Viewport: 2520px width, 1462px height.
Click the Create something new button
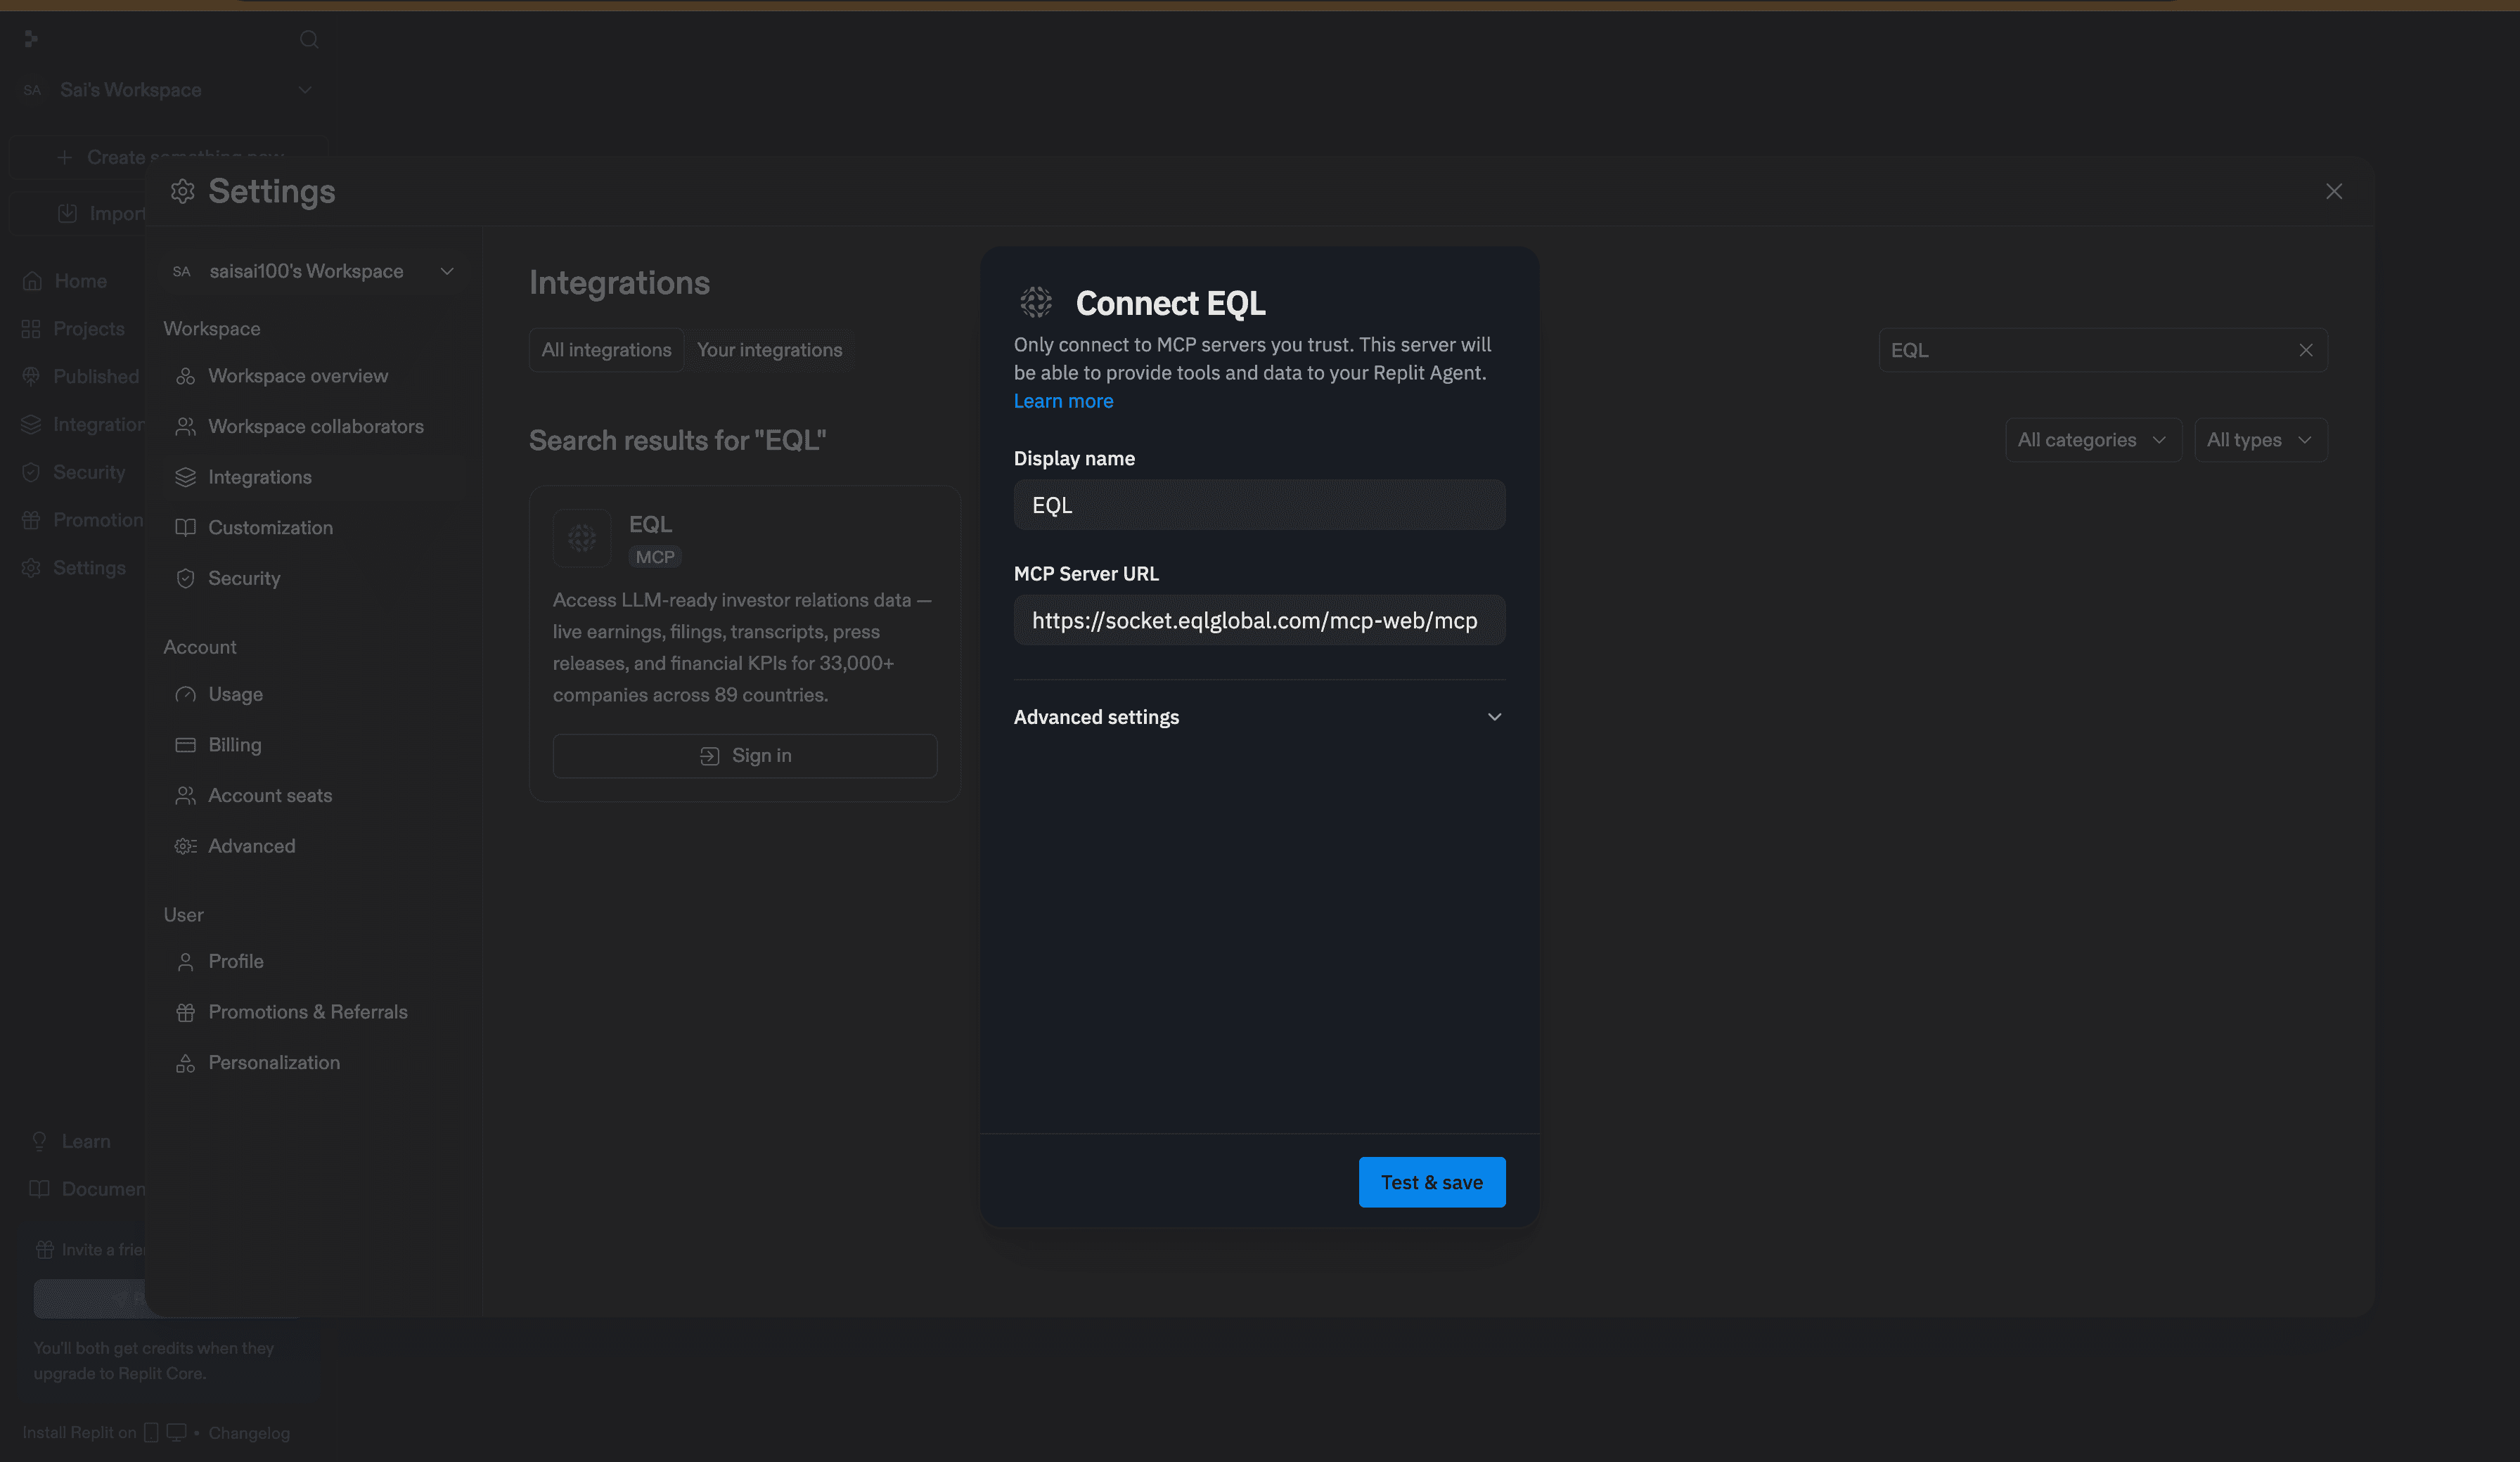[x=168, y=157]
